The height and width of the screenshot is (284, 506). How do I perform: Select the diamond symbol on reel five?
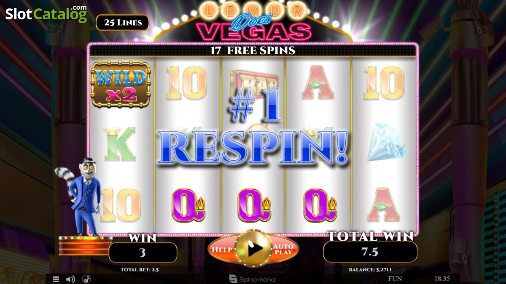pos(385,142)
